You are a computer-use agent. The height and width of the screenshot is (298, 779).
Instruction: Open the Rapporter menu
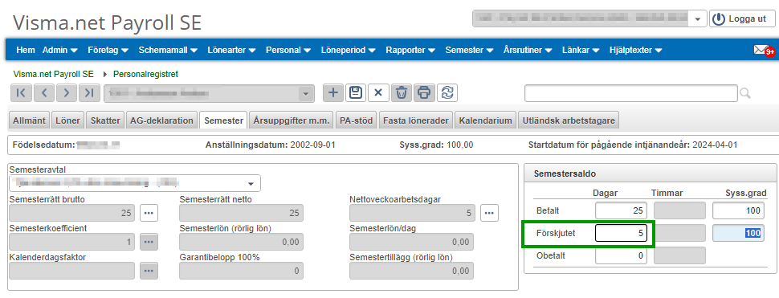point(411,50)
